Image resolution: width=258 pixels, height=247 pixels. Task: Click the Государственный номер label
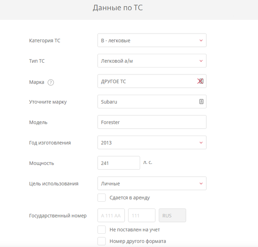pyautogui.click(x=58, y=216)
